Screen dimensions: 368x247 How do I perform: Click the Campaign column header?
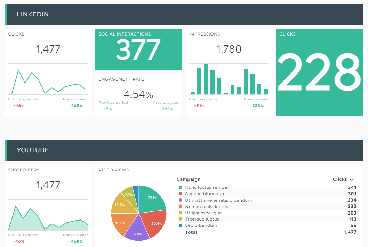pyautogui.click(x=189, y=179)
